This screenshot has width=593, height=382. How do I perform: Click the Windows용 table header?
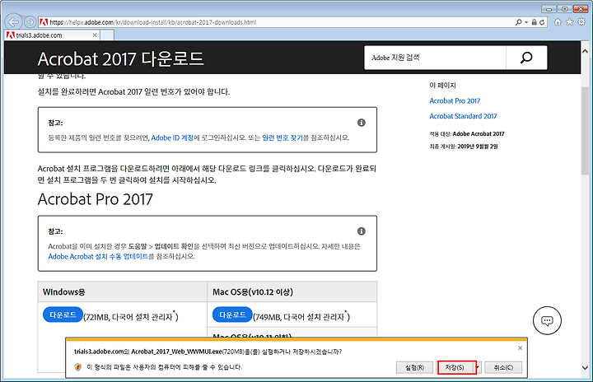[x=123, y=291]
